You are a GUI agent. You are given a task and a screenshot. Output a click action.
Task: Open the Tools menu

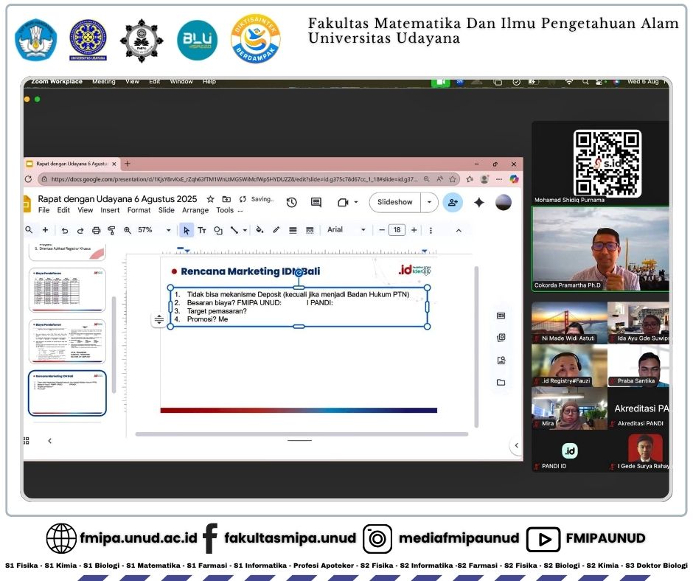click(x=225, y=210)
